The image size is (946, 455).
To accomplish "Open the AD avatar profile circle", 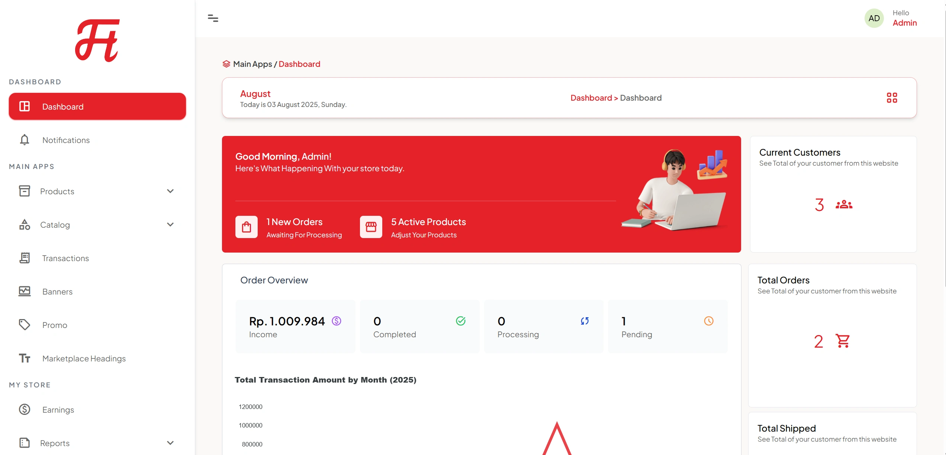I will (874, 18).
